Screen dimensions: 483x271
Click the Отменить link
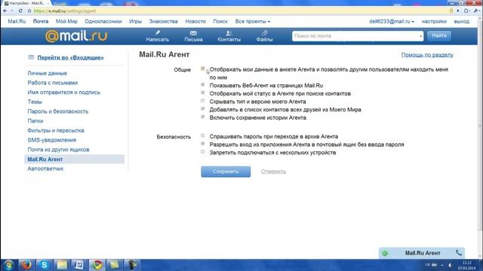273,172
